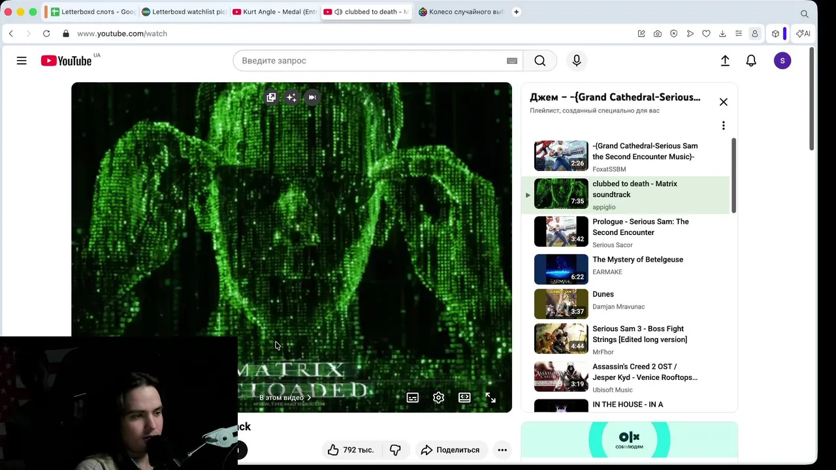Play Assassin's Creed 2 OST Venice Rooftops
The height and width of the screenshot is (470, 836).
coord(626,377)
